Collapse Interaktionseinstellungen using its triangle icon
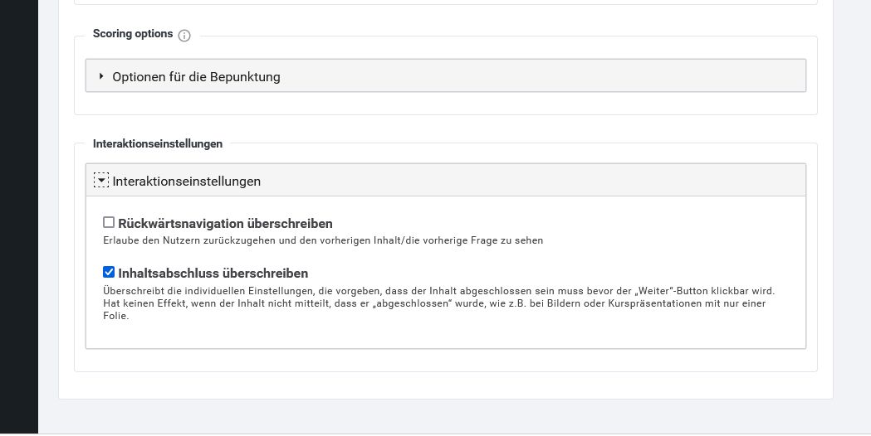Screen dimensions: 871x436 (x=101, y=180)
